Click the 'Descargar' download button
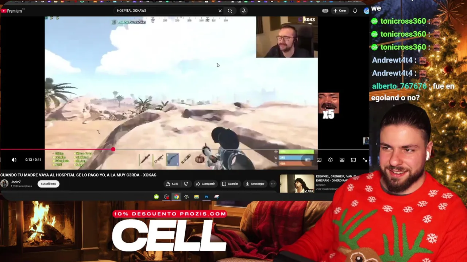The width and height of the screenshot is (467, 262). pyautogui.click(x=255, y=184)
